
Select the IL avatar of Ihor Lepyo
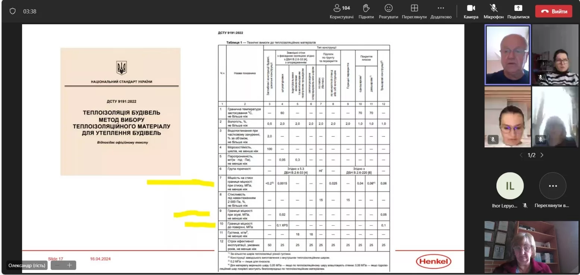tap(509, 186)
